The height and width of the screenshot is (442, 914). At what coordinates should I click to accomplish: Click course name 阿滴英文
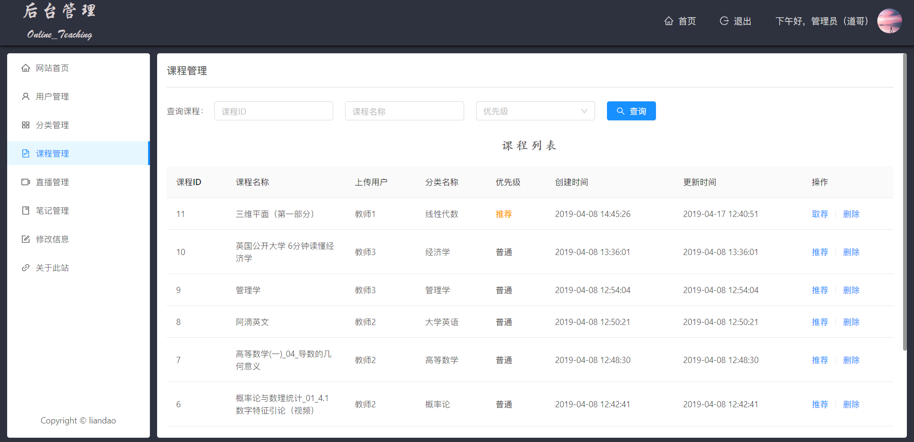[252, 322]
